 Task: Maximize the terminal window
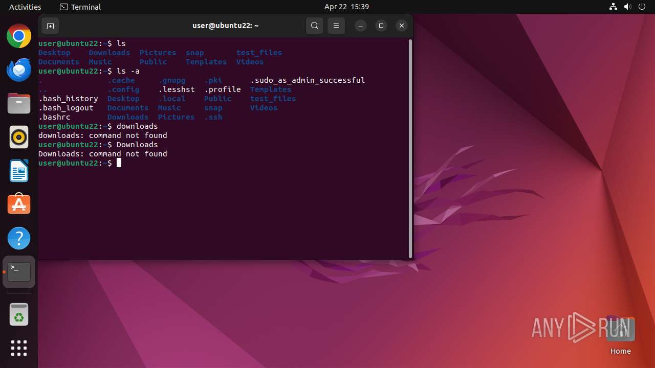(381, 26)
